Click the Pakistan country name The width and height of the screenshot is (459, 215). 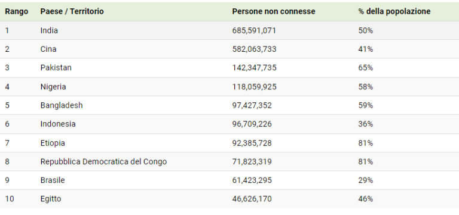(56, 68)
